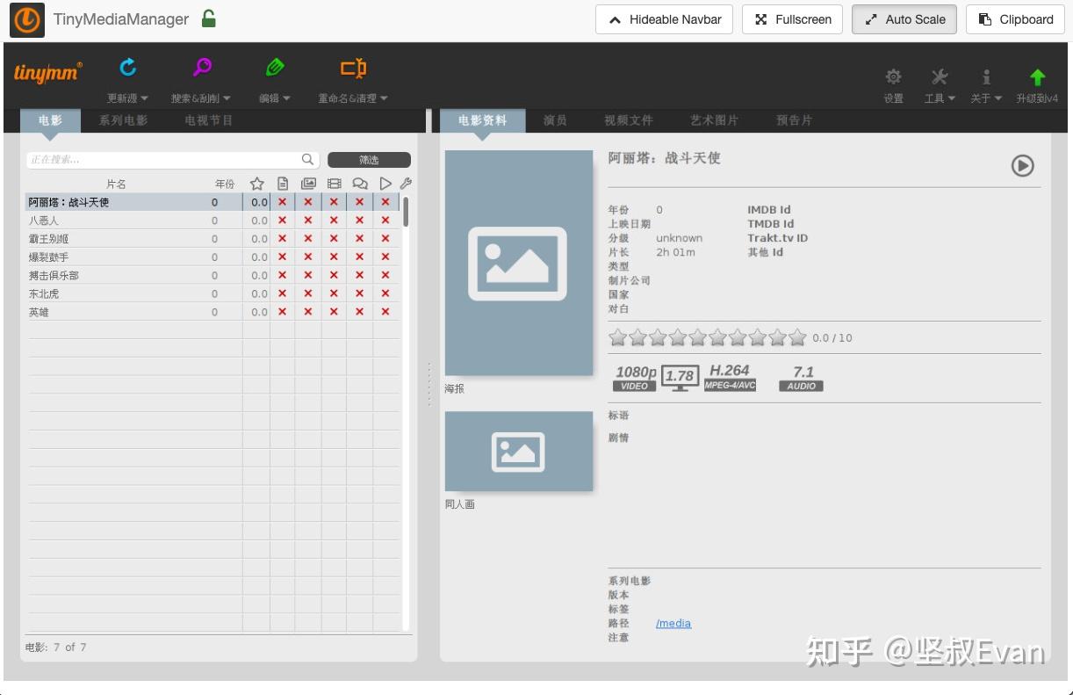This screenshot has height=695, width=1073.
Task: Toggle the artwork status for 东北虎
Action: click(x=308, y=293)
